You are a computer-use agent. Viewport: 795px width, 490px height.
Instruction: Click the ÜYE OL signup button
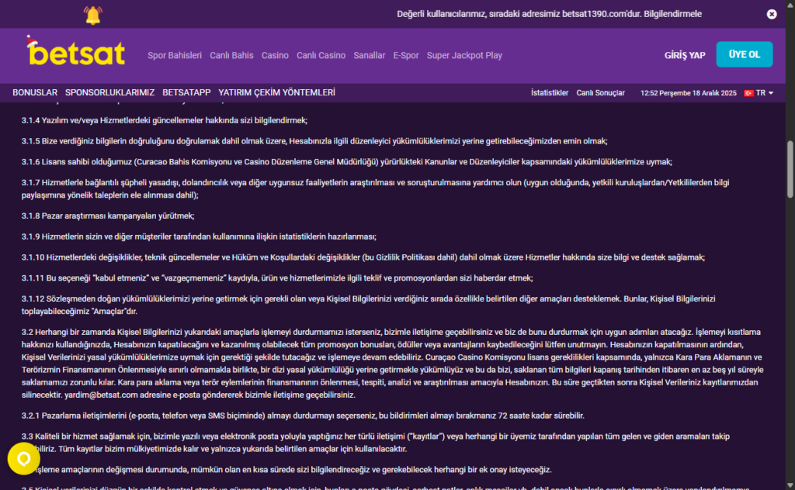[x=745, y=54]
